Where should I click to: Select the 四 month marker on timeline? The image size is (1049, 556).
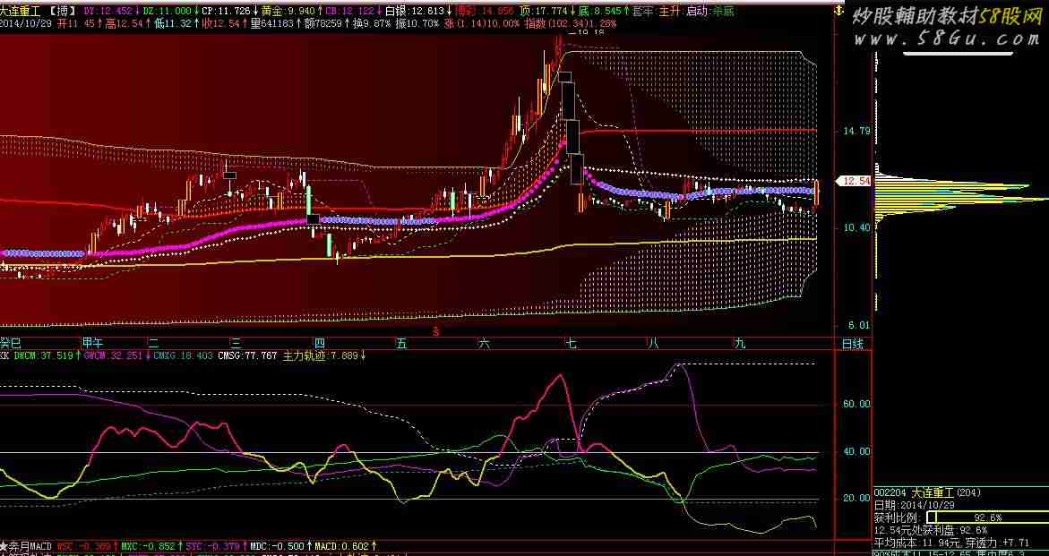coord(320,344)
